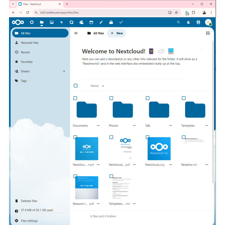Open the Calendar app icon

pos(91,22)
